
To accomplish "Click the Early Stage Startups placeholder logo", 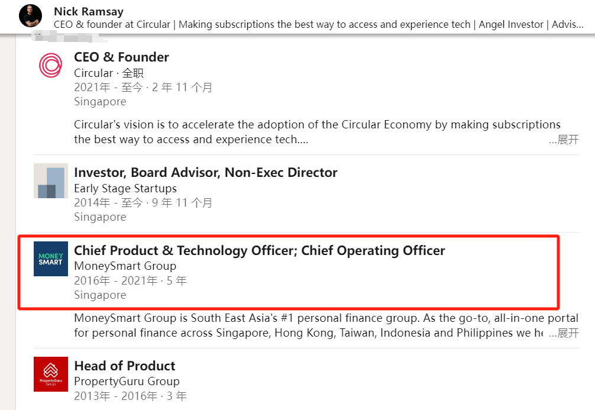I will (50, 181).
